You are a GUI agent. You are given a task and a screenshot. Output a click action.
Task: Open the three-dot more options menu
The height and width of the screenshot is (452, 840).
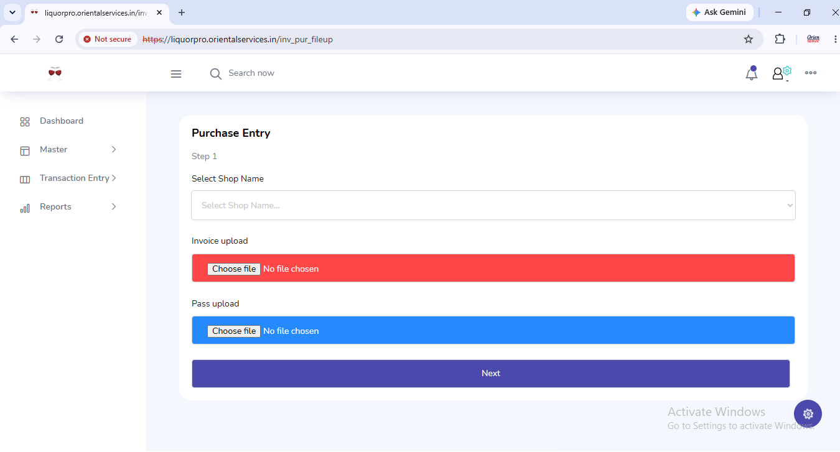[x=811, y=73]
